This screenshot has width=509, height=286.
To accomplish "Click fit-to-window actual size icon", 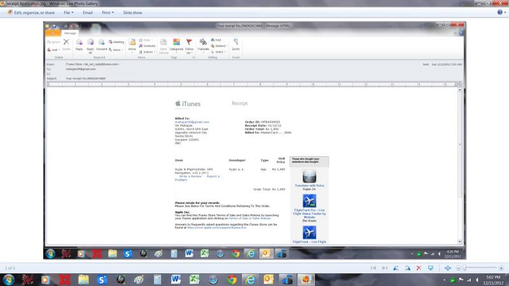I will 448,268.
